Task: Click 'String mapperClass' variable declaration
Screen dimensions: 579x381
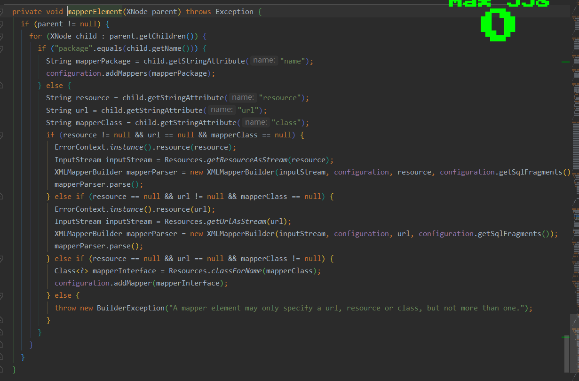Action: 84,123
